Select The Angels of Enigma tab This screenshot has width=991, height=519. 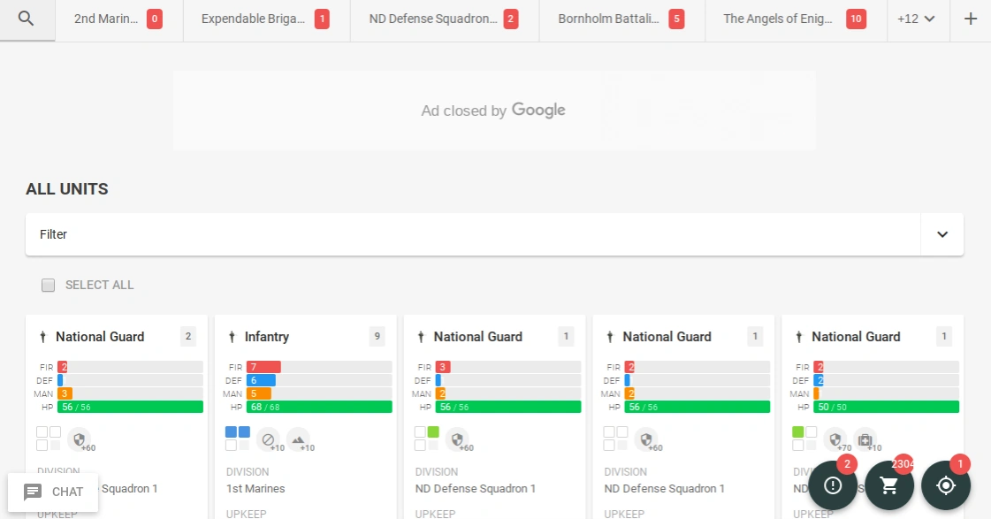(795, 19)
